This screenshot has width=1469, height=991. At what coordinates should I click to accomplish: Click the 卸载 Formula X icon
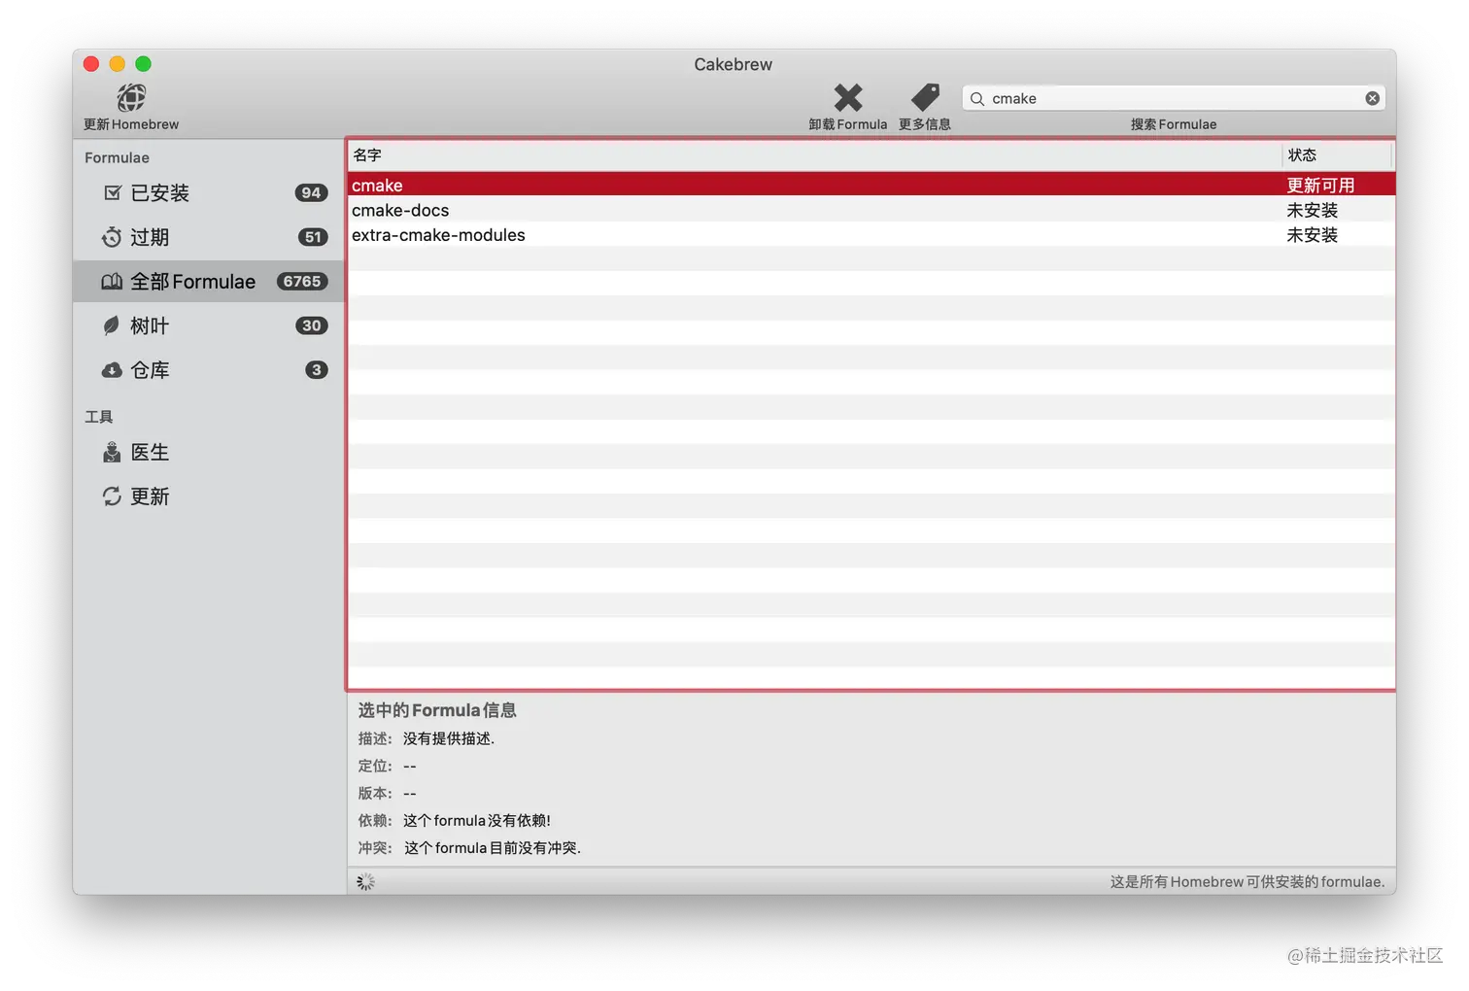coord(848,97)
